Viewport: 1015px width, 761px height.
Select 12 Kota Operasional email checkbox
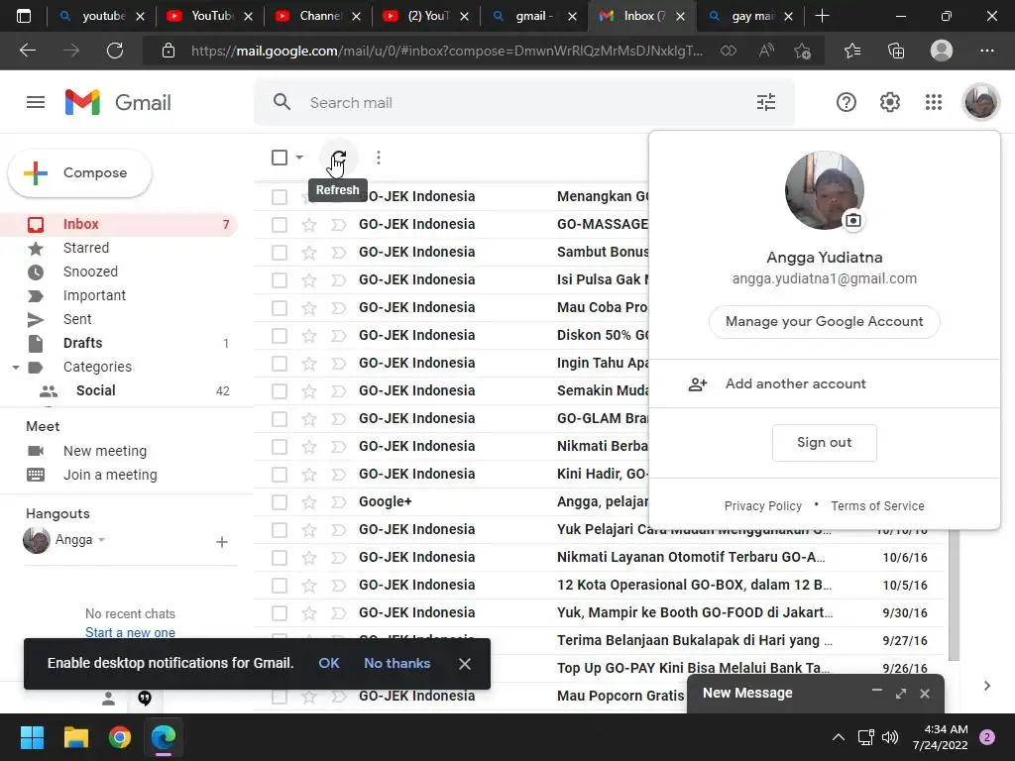point(280,586)
